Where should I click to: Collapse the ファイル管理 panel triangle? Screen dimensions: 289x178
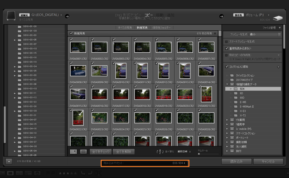(280, 28)
